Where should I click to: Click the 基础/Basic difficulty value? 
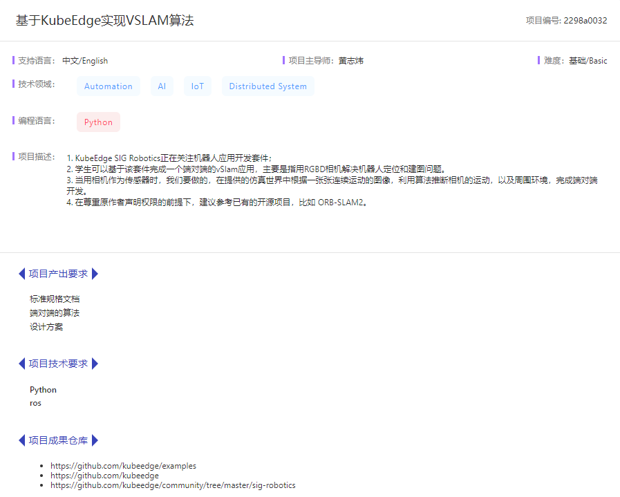[588, 61]
